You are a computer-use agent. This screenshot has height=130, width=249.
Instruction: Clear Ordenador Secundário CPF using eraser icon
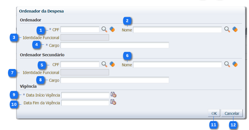(112, 64)
